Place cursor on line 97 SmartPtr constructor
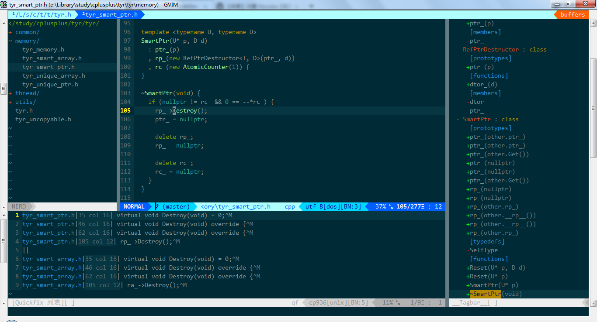The width and height of the screenshot is (597, 322). click(174, 41)
